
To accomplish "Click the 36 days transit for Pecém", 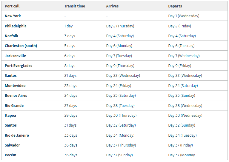I will [x=71, y=155].
